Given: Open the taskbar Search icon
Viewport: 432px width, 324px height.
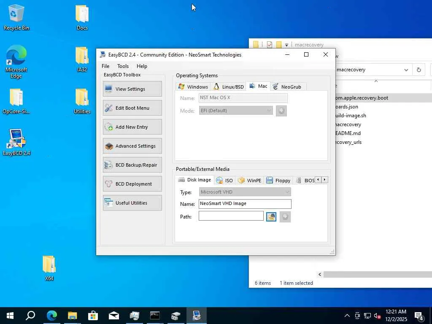Looking at the screenshot, I should (30, 316).
